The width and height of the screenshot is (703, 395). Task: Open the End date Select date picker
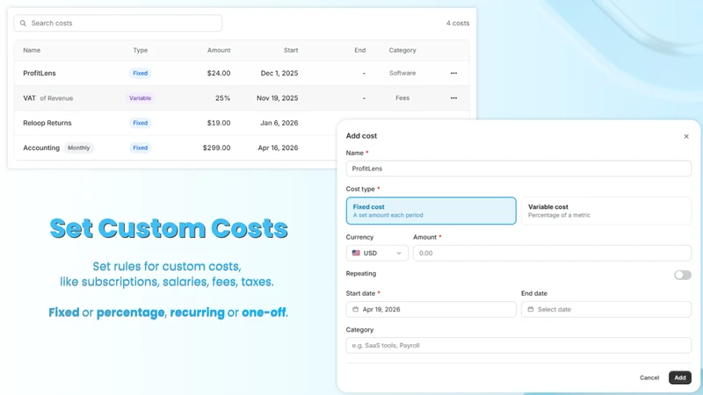pos(605,310)
